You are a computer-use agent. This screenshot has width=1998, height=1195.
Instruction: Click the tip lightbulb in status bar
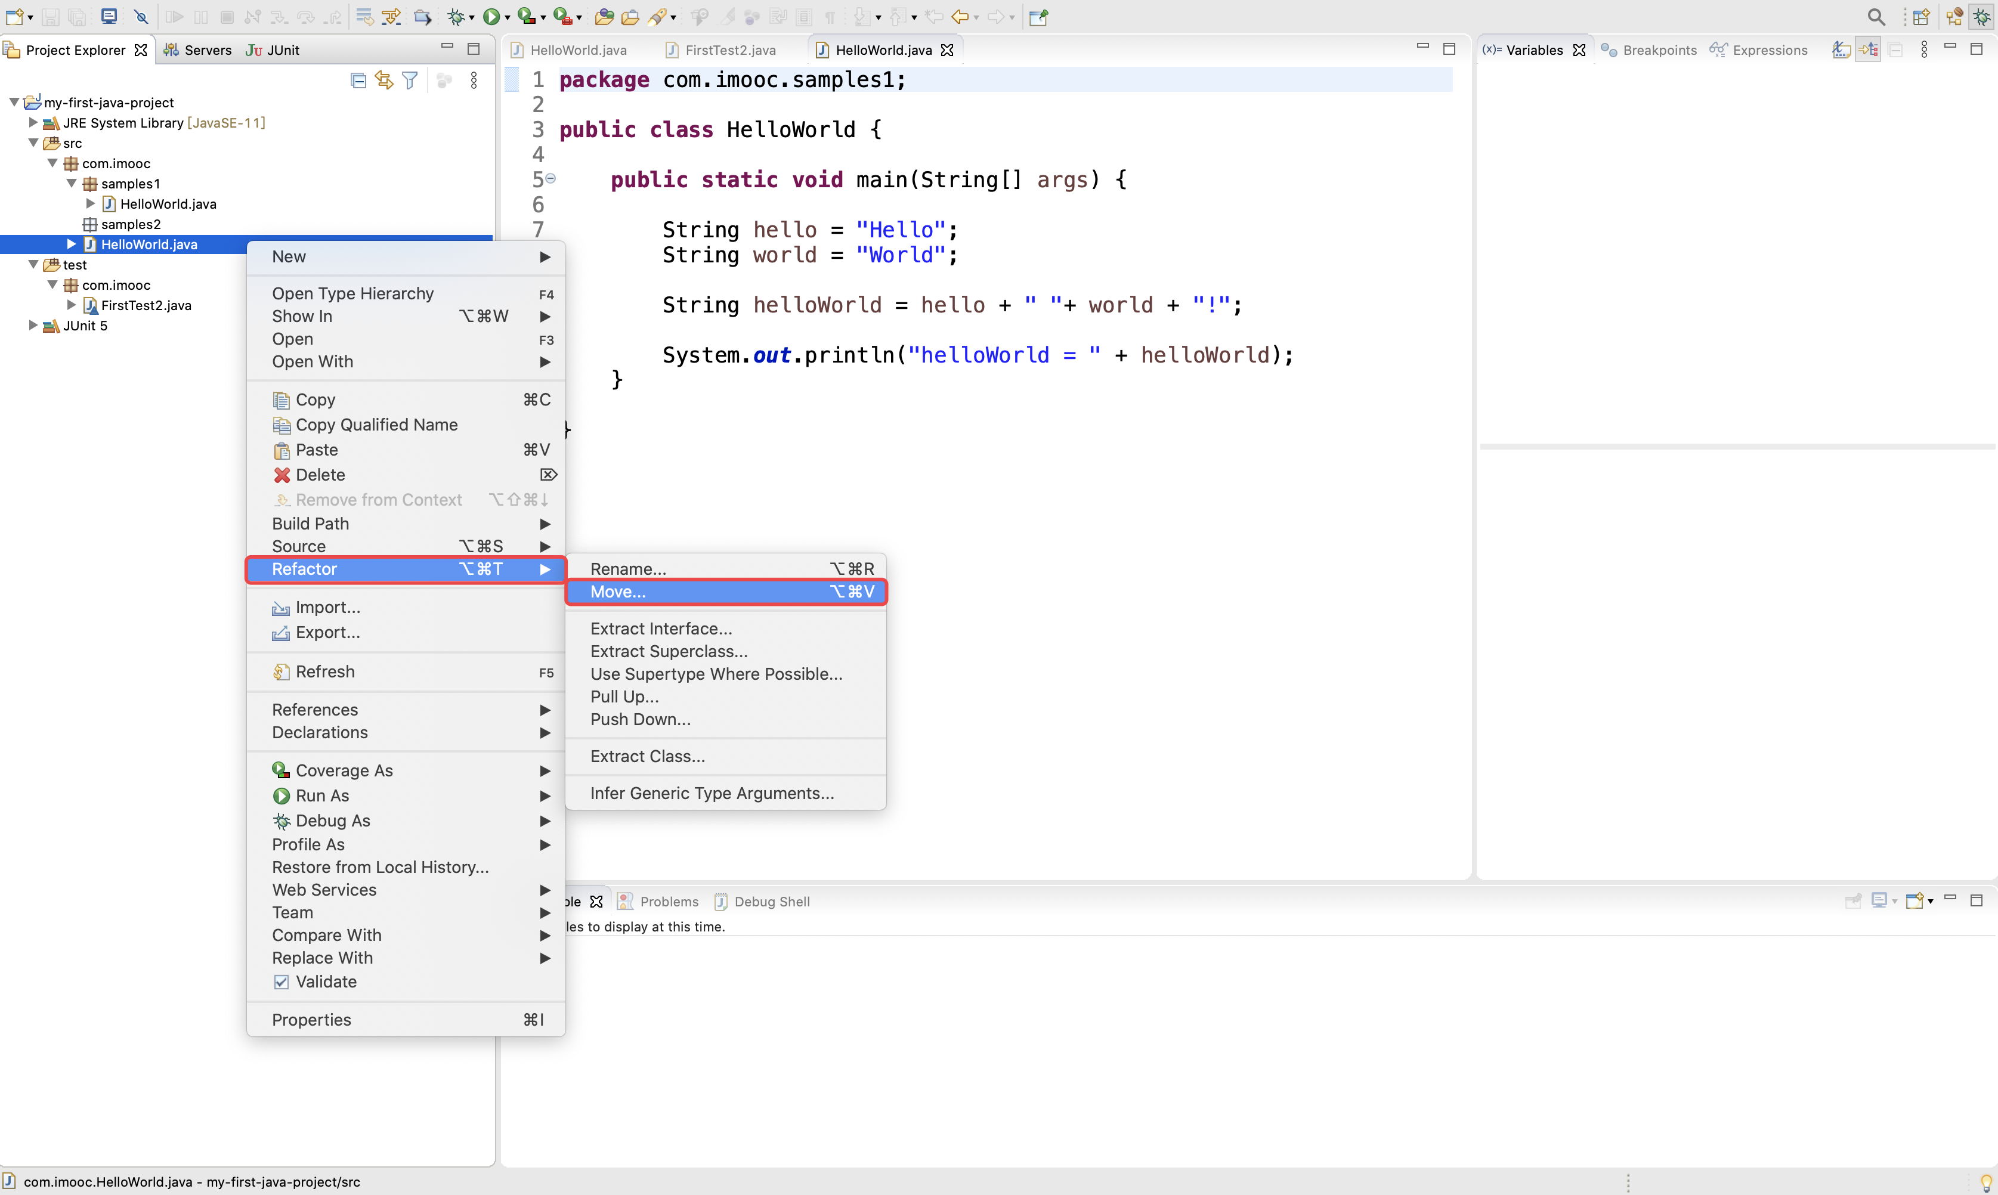pos(1985,1182)
